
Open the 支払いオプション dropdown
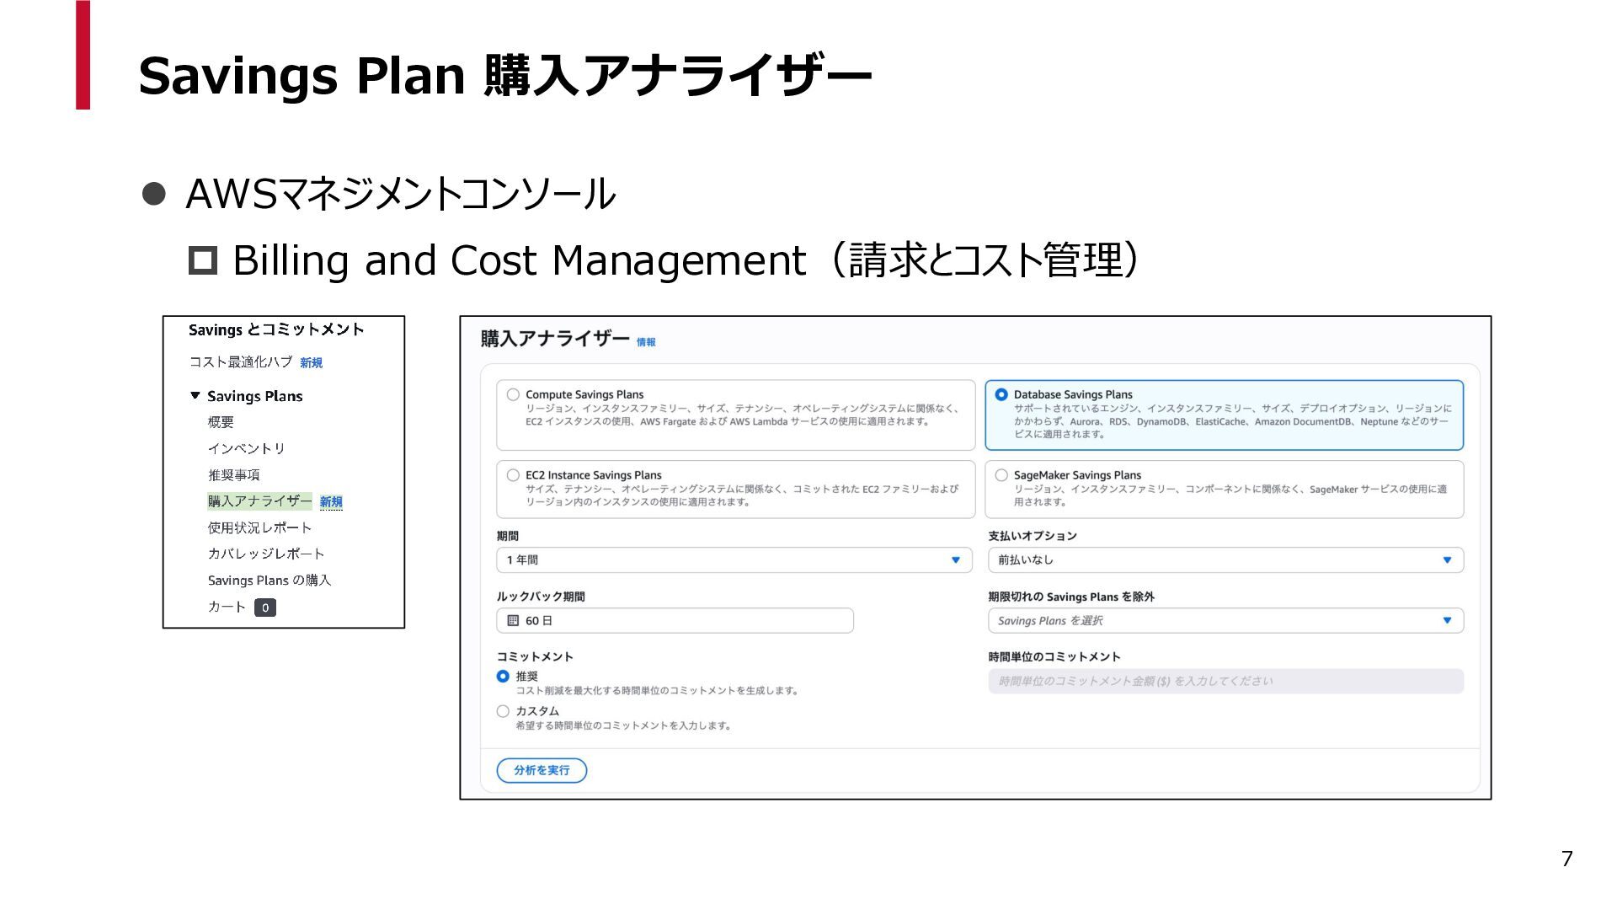[x=1225, y=560]
